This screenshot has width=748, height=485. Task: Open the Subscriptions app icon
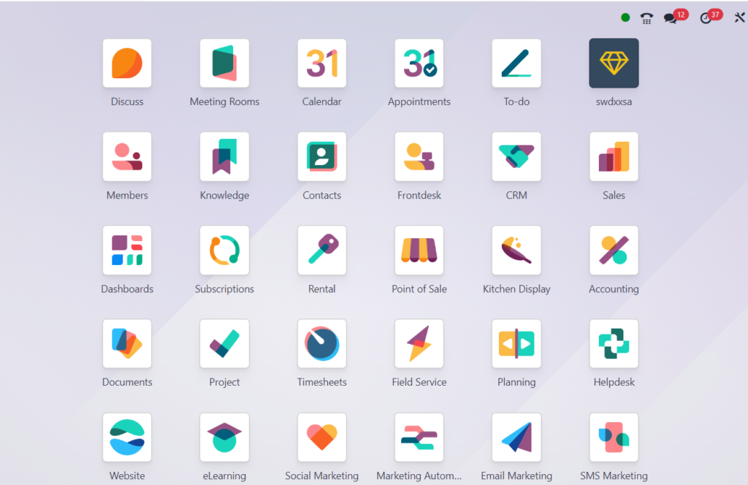click(x=224, y=251)
